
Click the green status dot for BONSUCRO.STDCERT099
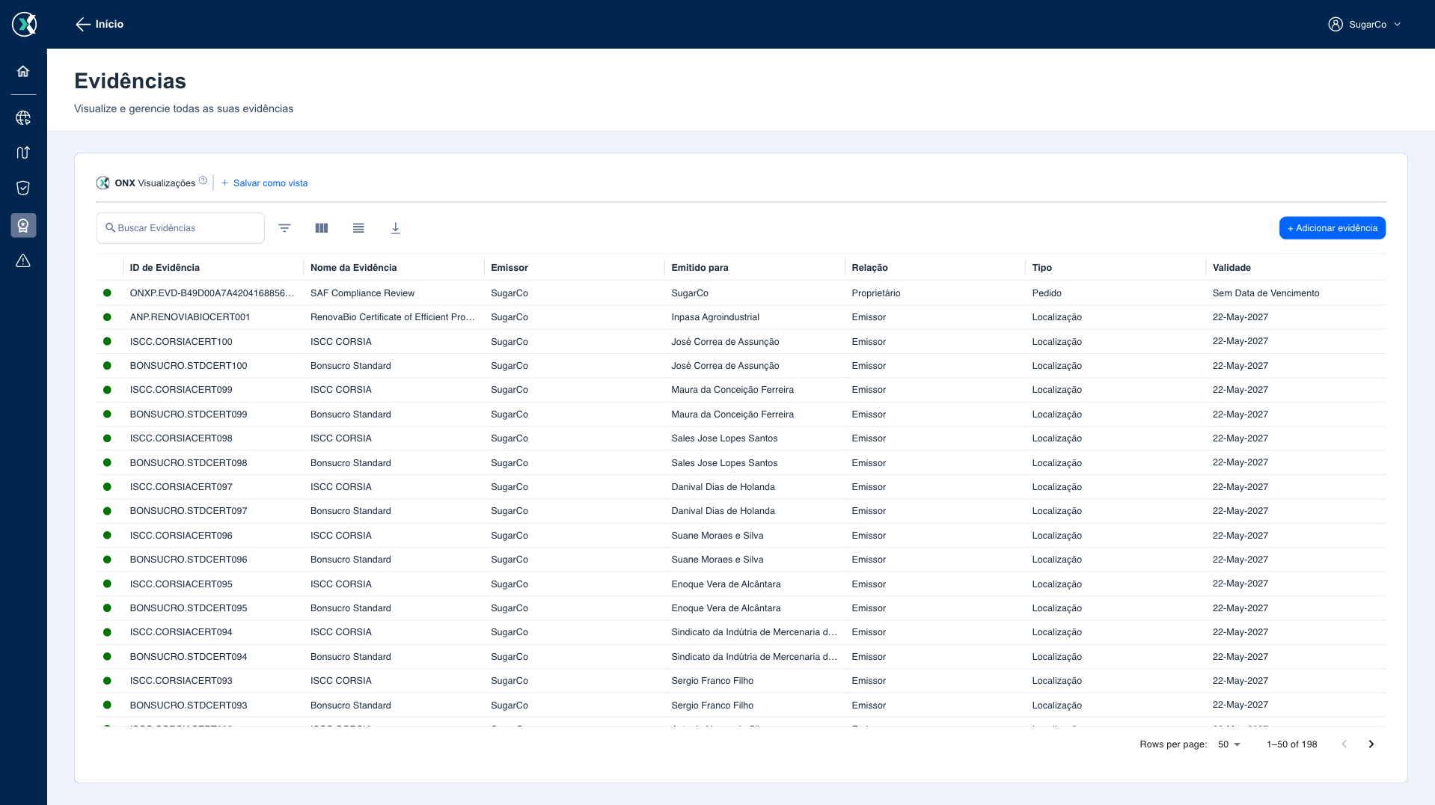(107, 414)
